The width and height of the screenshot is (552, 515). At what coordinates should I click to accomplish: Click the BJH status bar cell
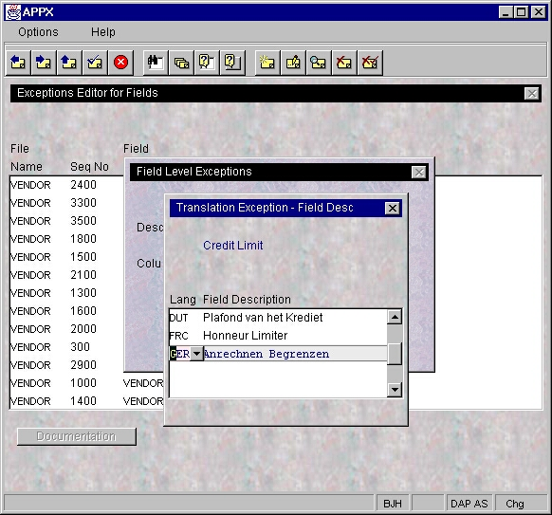point(393,504)
